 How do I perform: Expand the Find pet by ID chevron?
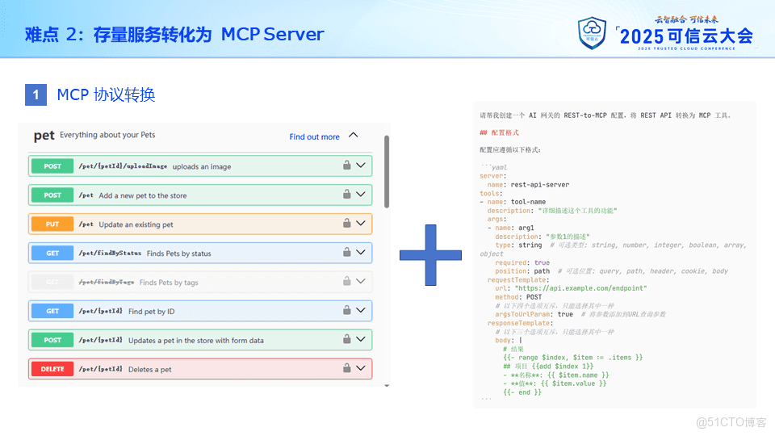pyautogui.click(x=361, y=310)
